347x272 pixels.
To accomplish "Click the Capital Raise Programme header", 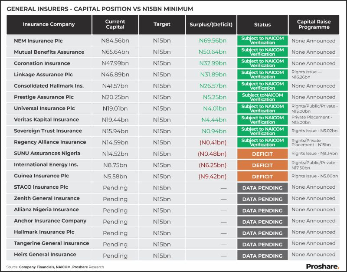I will [314, 24].
